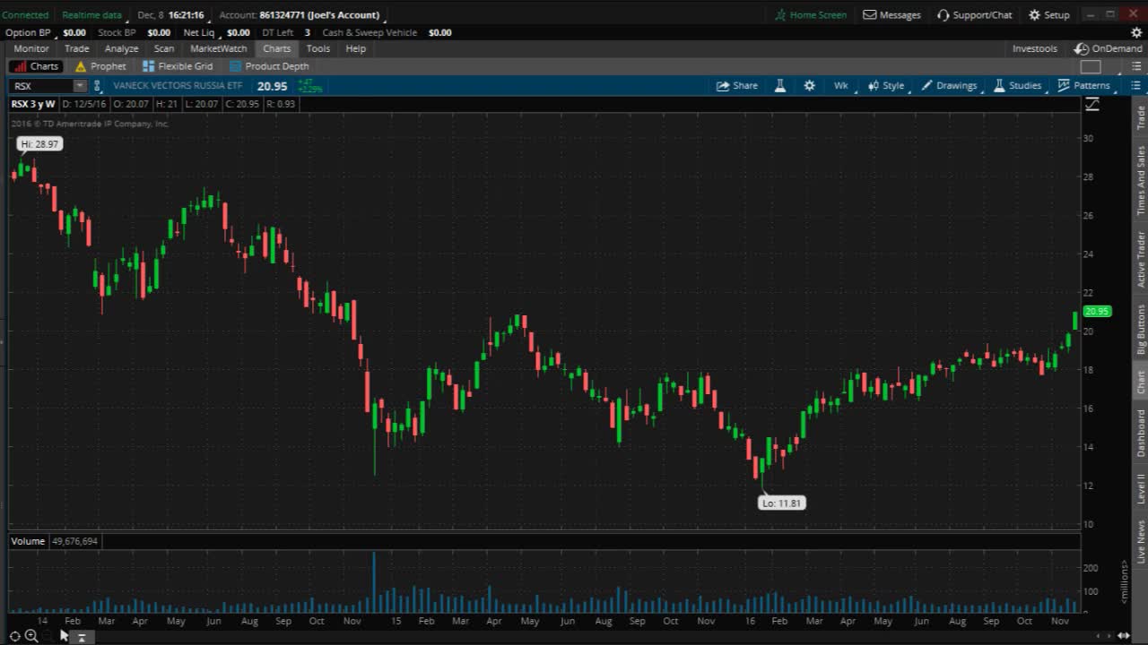Screen dimensions: 1148x645
Task: Open the Big Buttons side tab
Action: 1141,329
